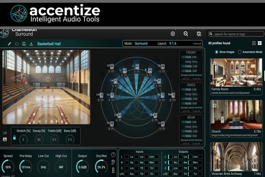Screen dimensions: 265x177
Task: Select the Church profile thumbnail
Action: tap(236, 115)
